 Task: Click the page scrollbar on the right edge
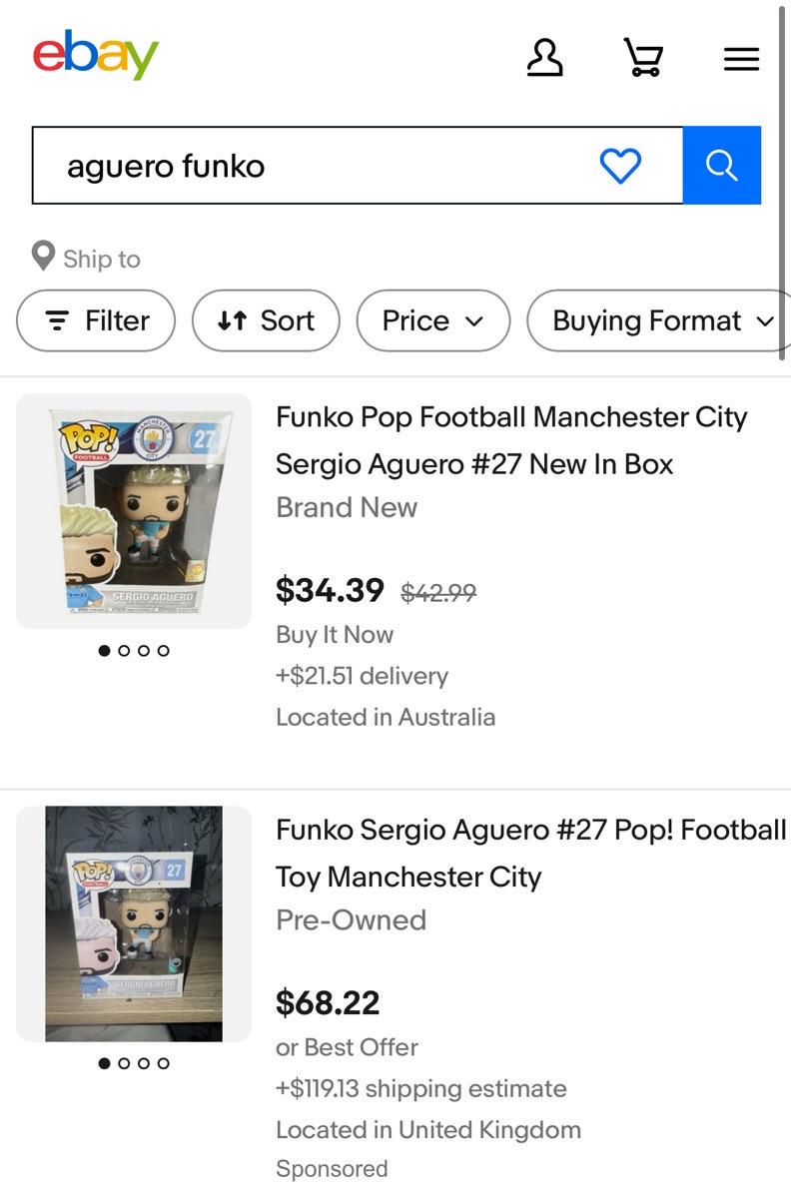click(784, 180)
